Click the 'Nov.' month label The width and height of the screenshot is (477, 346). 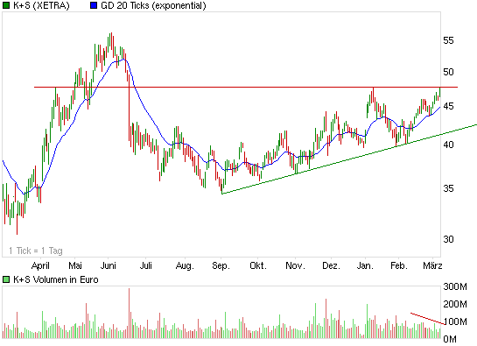[x=295, y=265]
